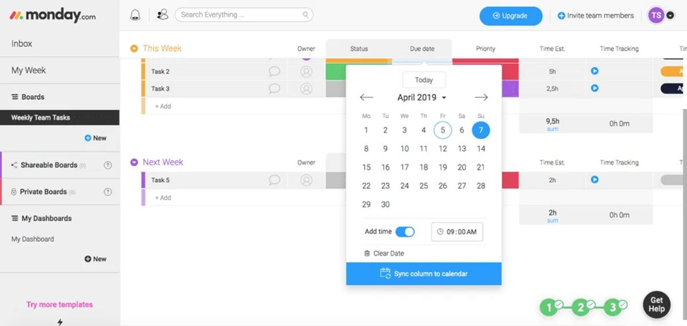687x326 pixels.
Task: Go to the next month in the calendar
Action: tap(481, 98)
